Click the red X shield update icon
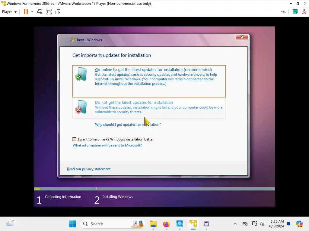Screen dimensions: 309x231 [x=81, y=107]
